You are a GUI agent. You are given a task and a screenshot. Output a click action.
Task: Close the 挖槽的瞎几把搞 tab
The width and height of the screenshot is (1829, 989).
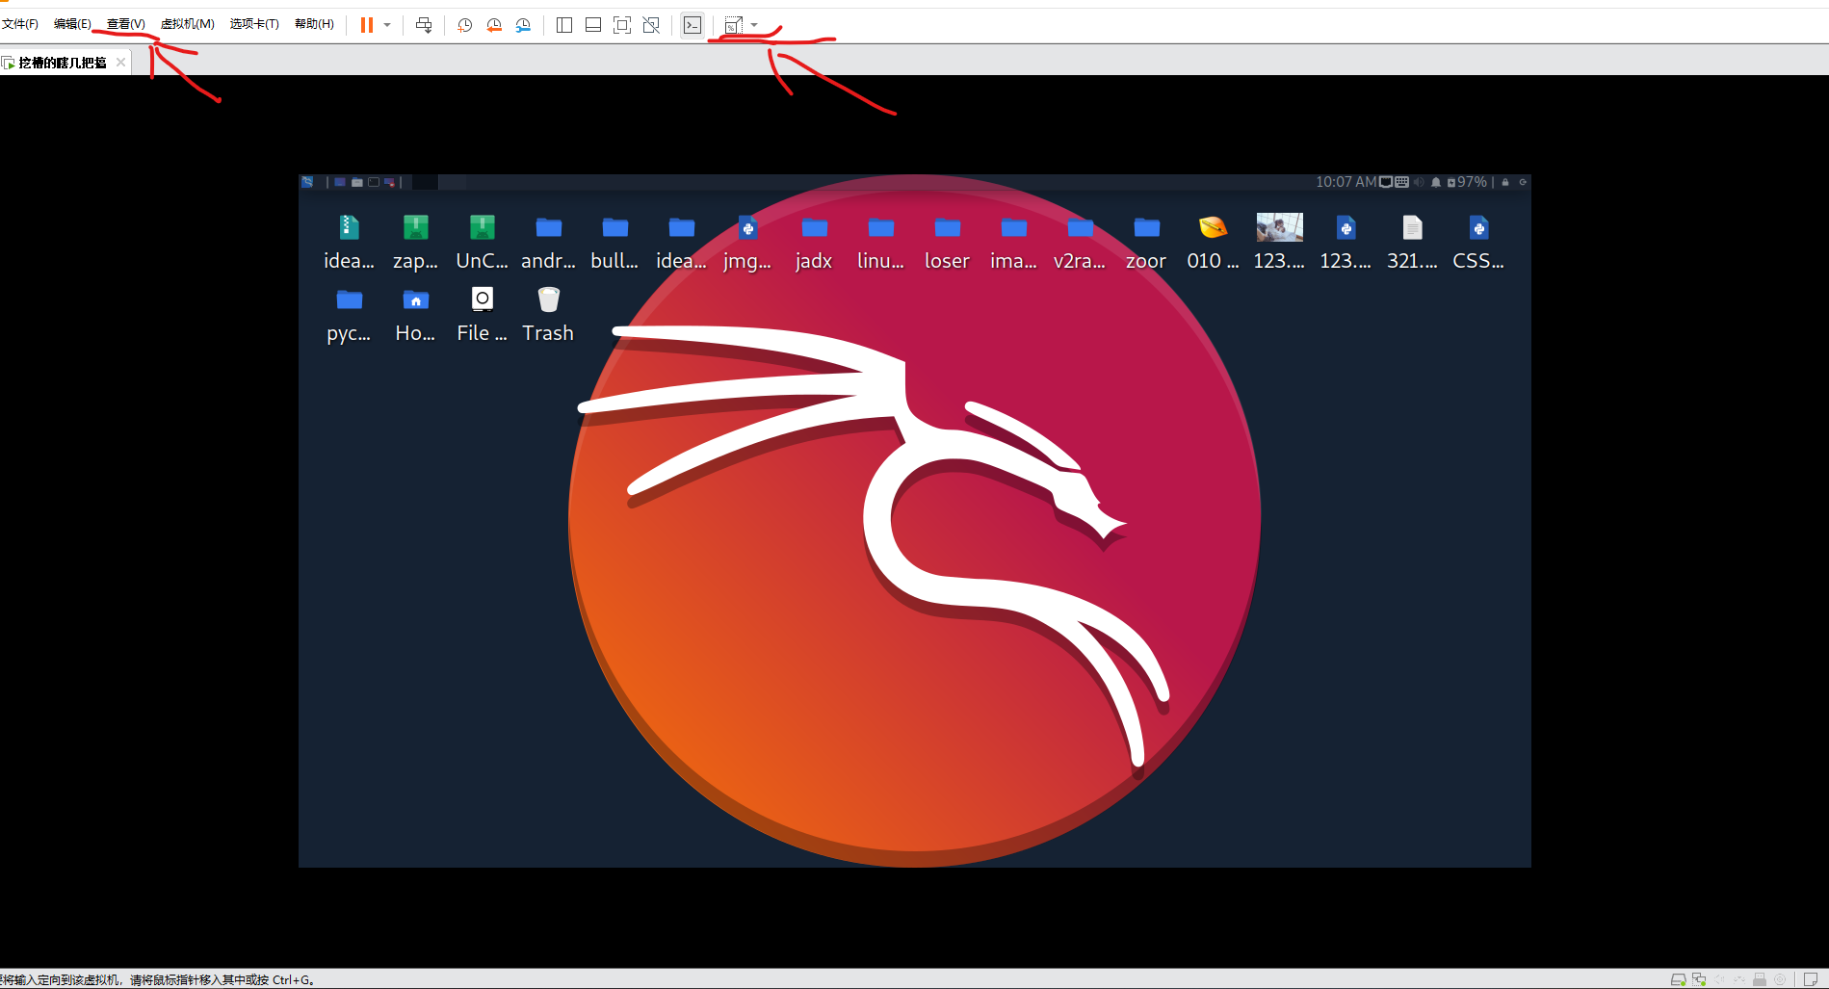pos(120,63)
